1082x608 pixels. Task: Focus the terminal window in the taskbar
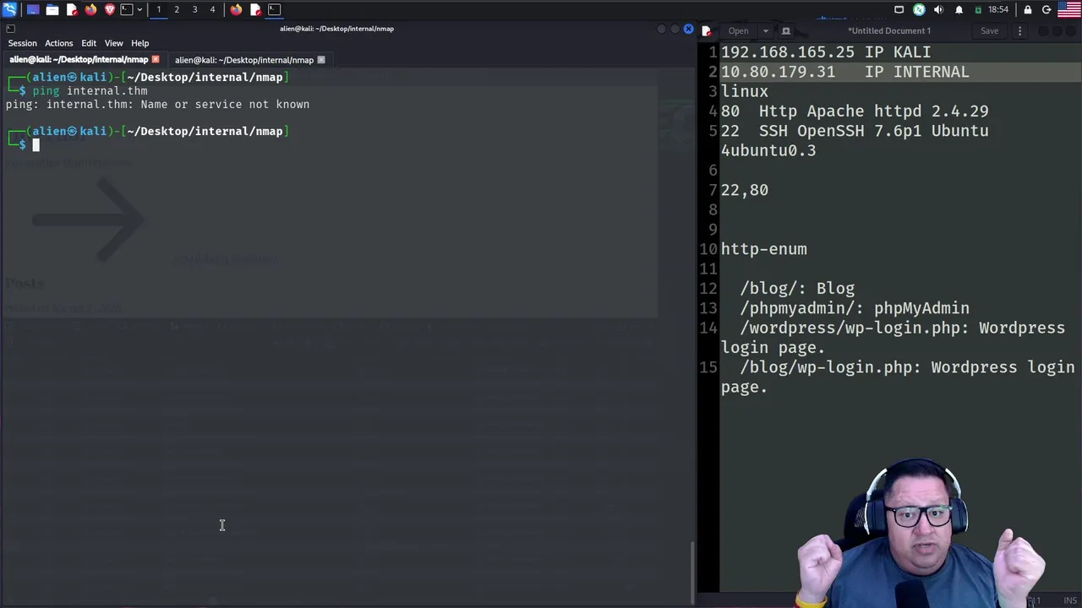274,9
